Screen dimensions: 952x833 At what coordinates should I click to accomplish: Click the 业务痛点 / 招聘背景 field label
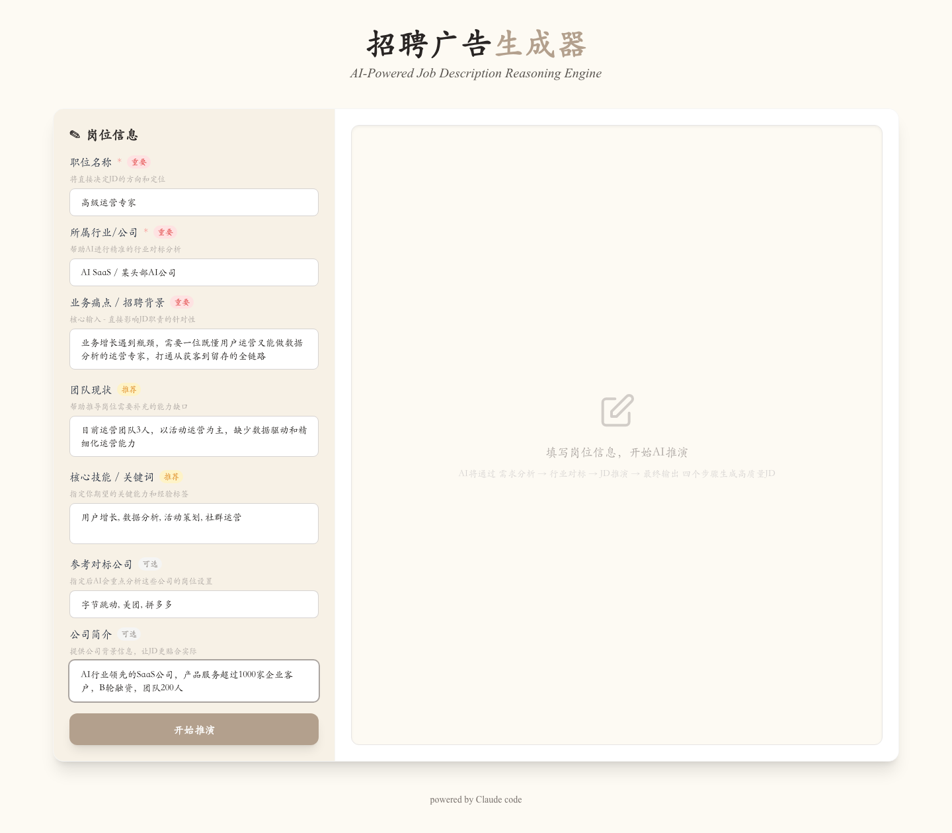[x=118, y=302]
